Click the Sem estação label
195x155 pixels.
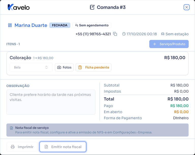[x=177, y=34]
